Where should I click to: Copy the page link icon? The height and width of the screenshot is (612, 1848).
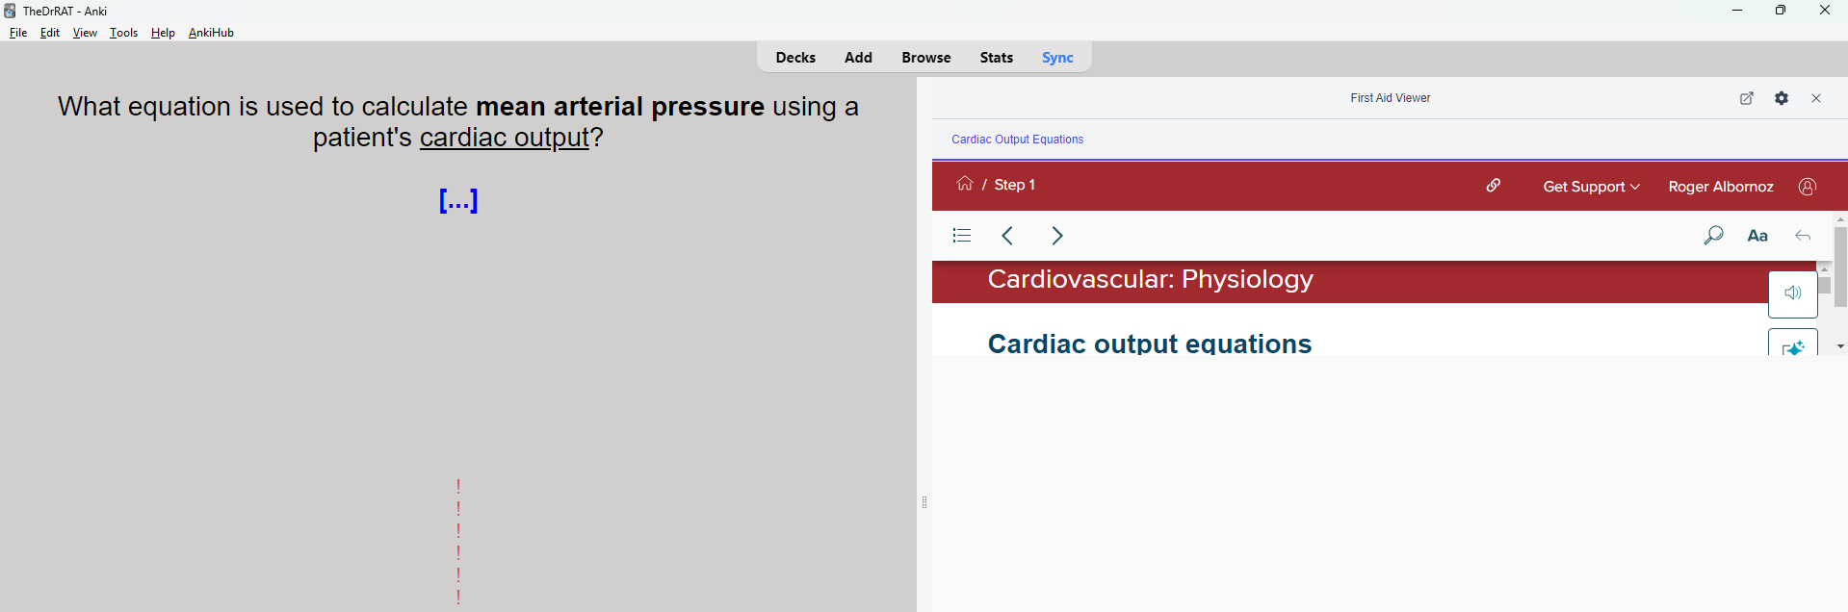coord(1494,186)
